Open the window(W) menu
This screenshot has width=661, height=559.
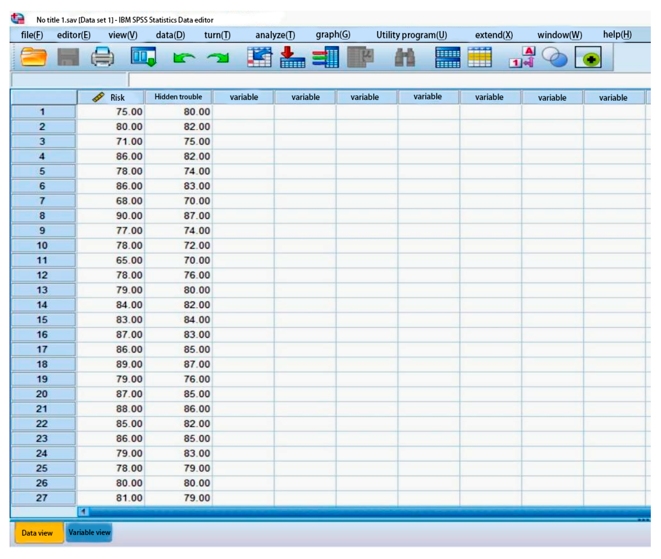[x=560, y=35]
